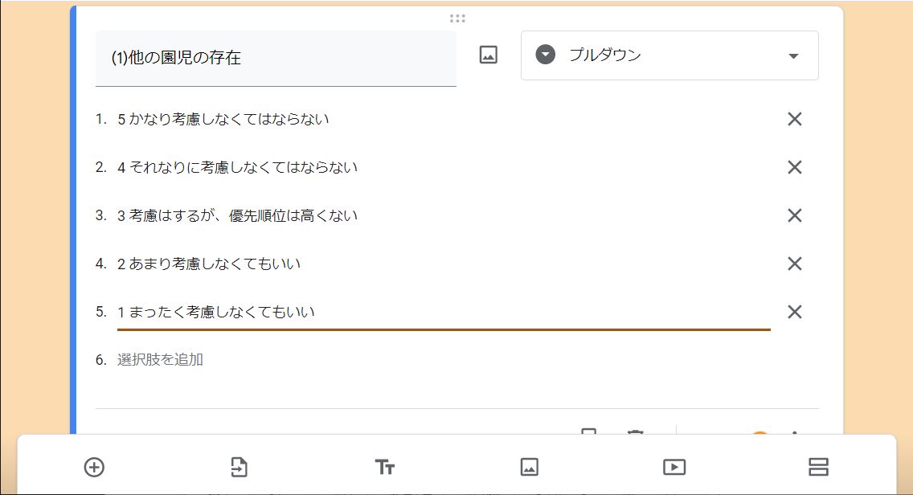Remove option 5 かなり考慮しなくてはならない
The height and width of the screenshot is (495, 913).
pyautogui.click(x=794, y=119)
